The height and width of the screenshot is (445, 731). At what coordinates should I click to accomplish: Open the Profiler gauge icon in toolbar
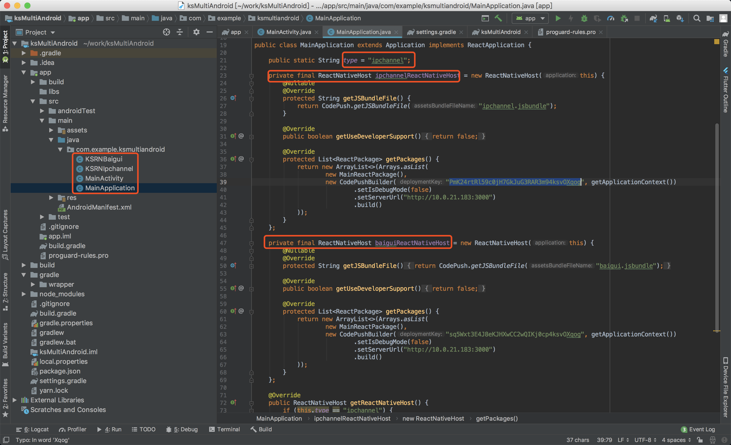(x=610, y=18)
